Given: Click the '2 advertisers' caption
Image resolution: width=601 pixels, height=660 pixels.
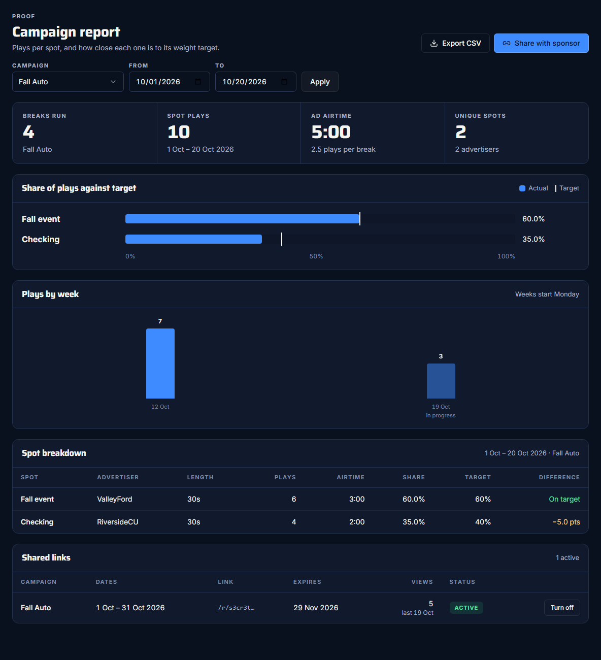Looking at the screenshot, I should coord(477,149).
